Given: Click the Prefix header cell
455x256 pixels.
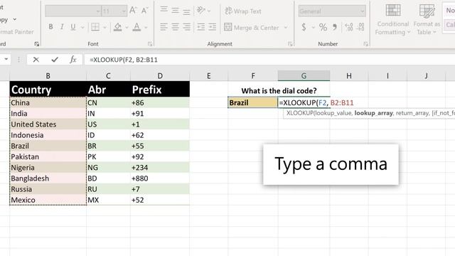Looking at the screenshot, I should (160, 89).
